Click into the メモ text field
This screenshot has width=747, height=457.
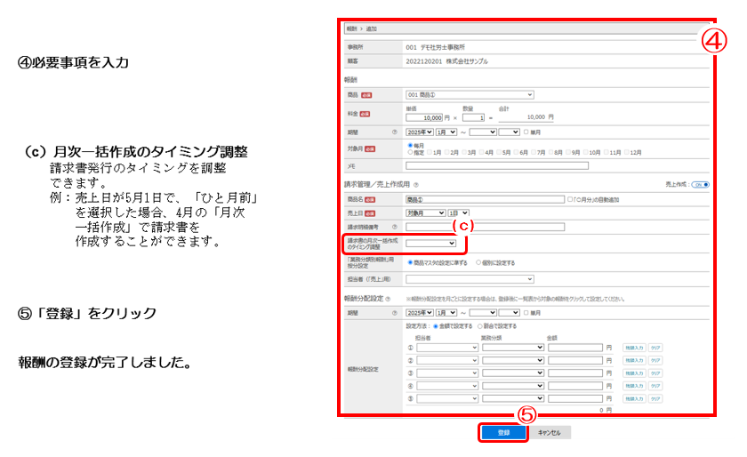click(x=496, y=165)
